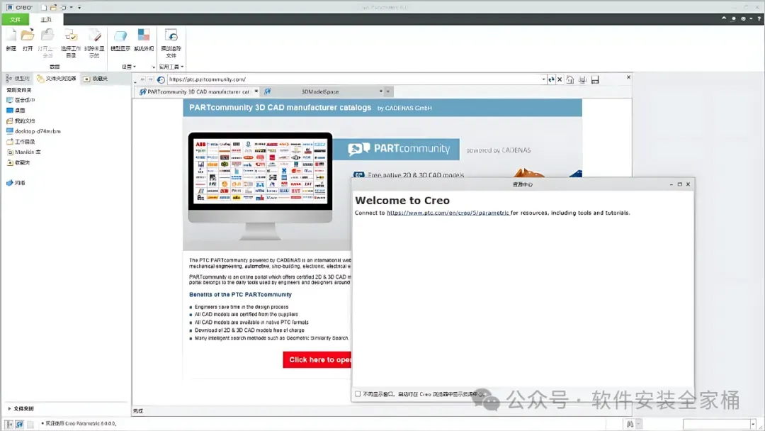This screenshot has width=765, height=431.
Task: Open the Settings (设置) group dropdown
Action: 129,67
